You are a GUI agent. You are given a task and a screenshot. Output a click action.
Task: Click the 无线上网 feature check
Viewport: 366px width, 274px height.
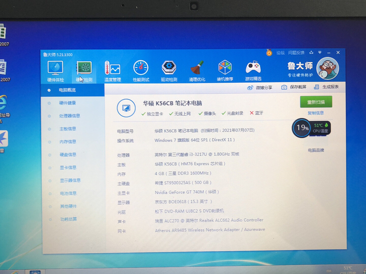(x=180, y=114)
